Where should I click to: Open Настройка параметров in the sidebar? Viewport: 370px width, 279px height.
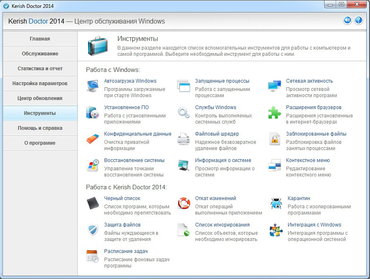click(x=40, y=83)
